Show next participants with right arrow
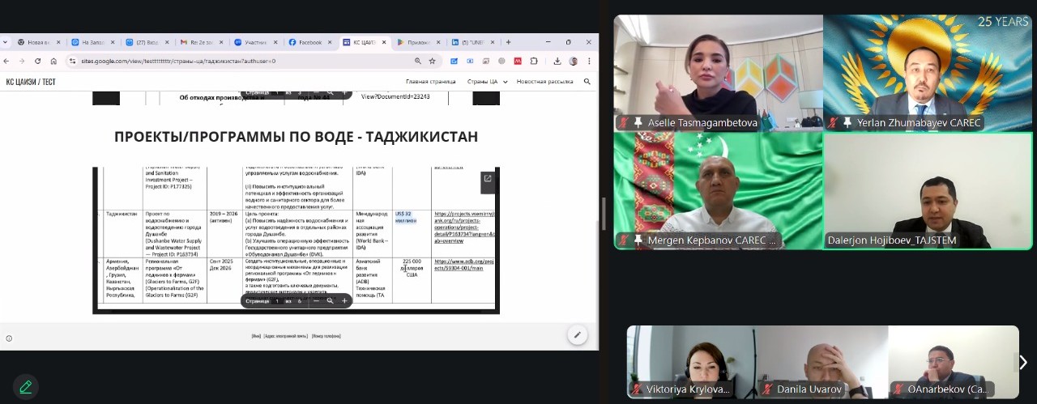The image size is (1037, 404). (1023, 362)
